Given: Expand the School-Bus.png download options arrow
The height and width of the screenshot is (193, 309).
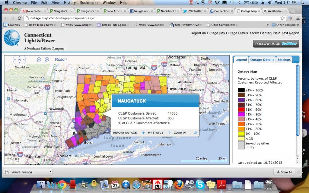Looking at the screenshot, I should tap(50, 172).
